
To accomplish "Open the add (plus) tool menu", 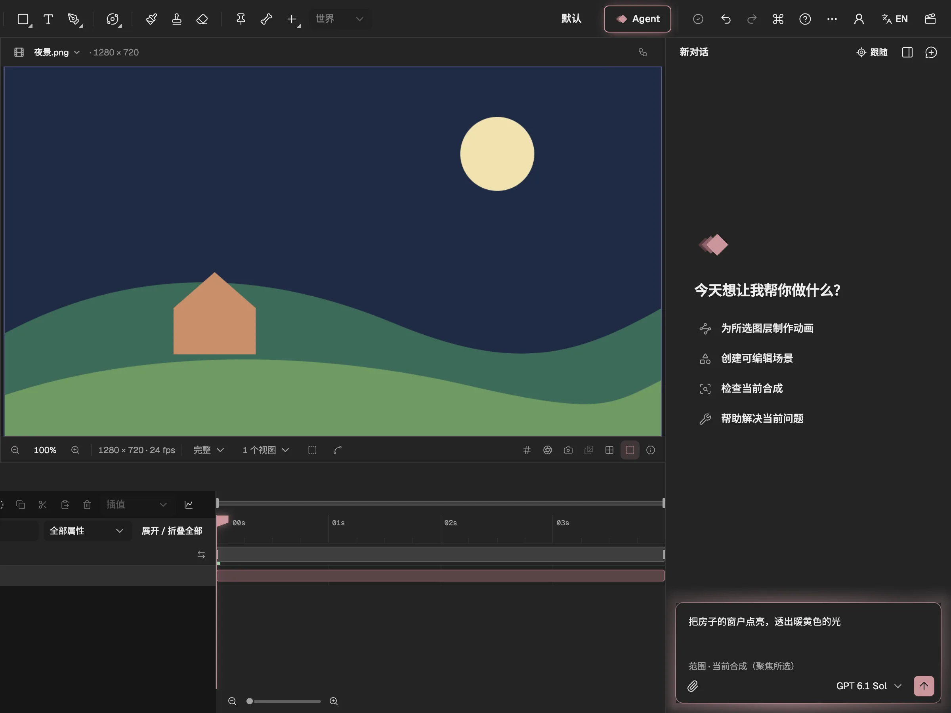I will (x=292, y=19).
